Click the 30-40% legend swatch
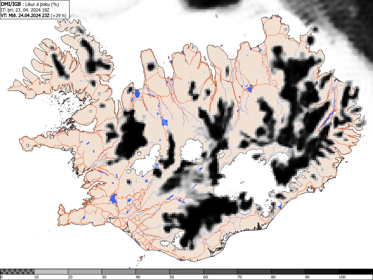The image size is (373, 280). coord(119,272)
